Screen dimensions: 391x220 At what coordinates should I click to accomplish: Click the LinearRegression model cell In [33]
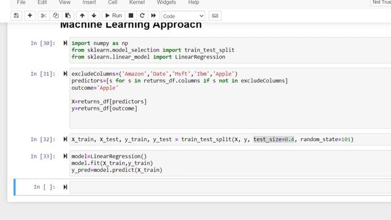point(230,163)
